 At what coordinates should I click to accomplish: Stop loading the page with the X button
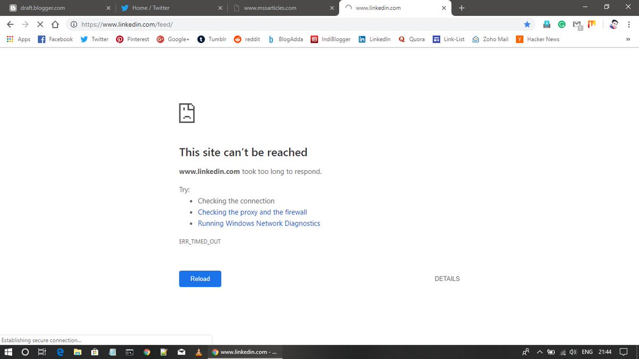tap(40, 24)
